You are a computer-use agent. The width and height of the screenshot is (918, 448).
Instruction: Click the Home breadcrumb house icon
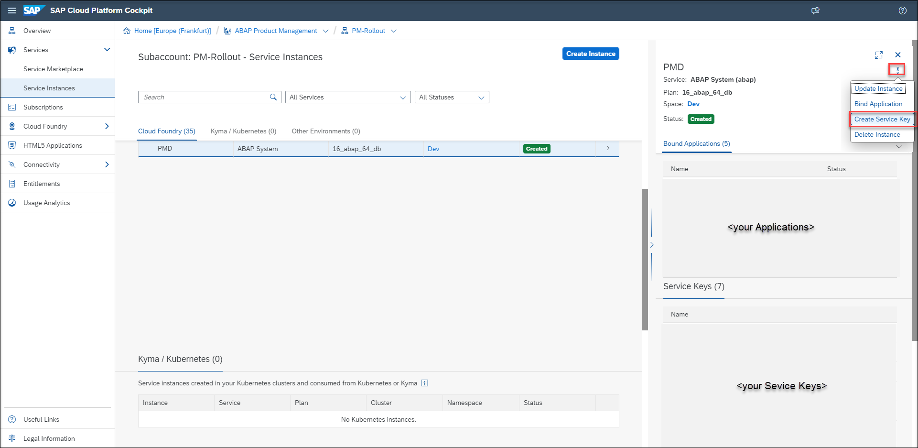point(127,31)
